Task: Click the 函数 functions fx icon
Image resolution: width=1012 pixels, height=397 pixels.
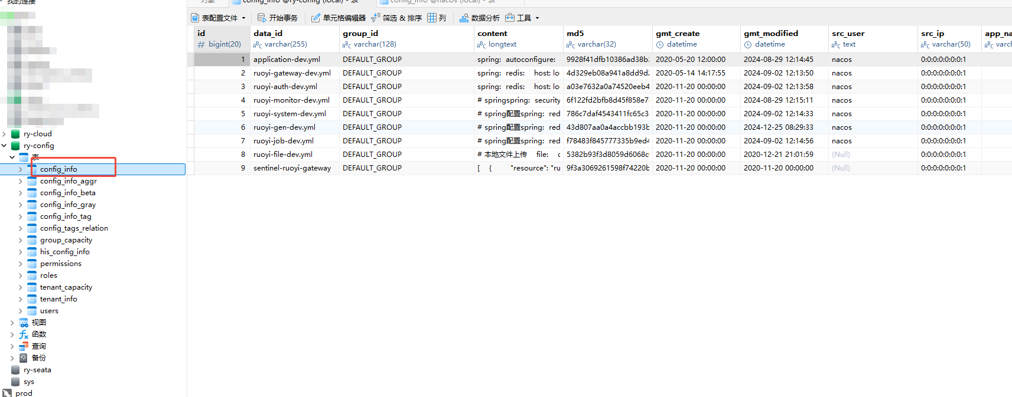Action: (x=24, y=334)
